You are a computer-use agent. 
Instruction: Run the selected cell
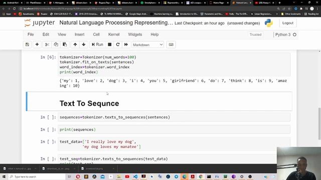coord(97,44)
